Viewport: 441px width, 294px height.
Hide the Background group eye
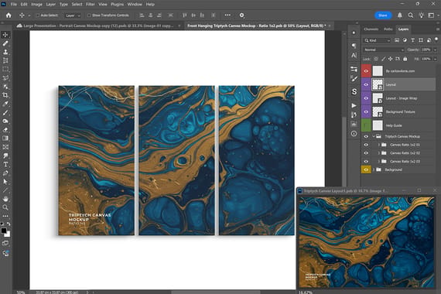coord(366,169)
